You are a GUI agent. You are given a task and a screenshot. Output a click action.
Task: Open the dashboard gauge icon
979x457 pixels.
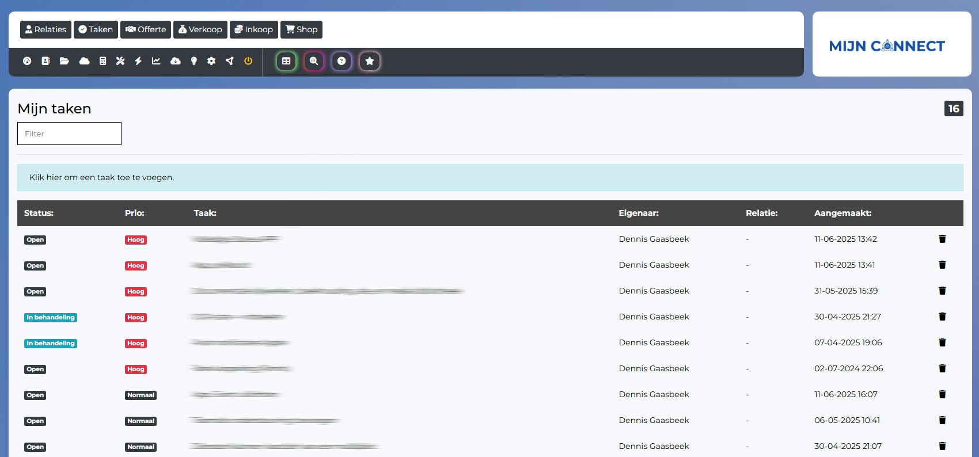pyautogui.click(x=27, y=61)
